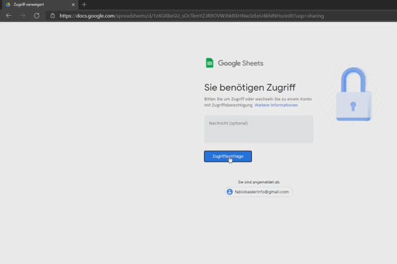Open the 'Weitere Informationen' link
397x264 pixels.
(276, 105)
